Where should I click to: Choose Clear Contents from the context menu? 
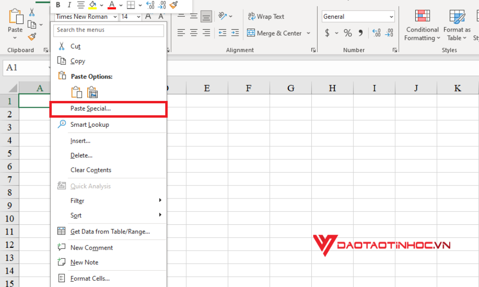(91, 170)
